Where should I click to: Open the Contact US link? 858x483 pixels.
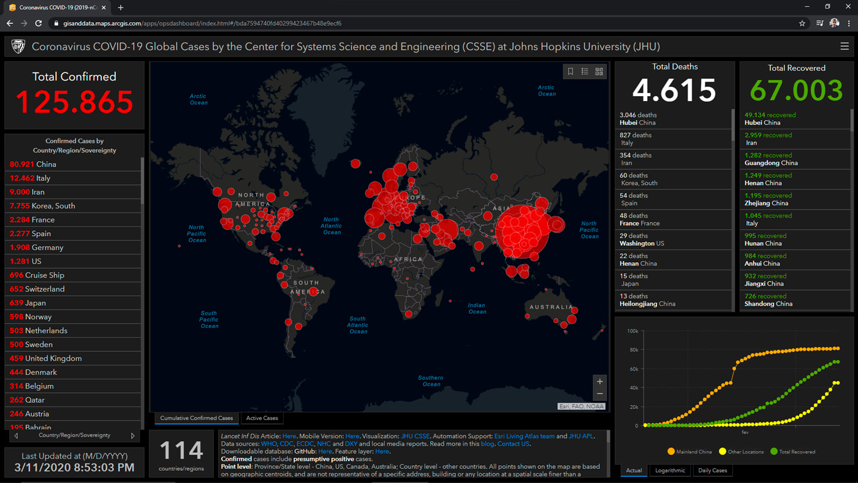tap(513, 444)
